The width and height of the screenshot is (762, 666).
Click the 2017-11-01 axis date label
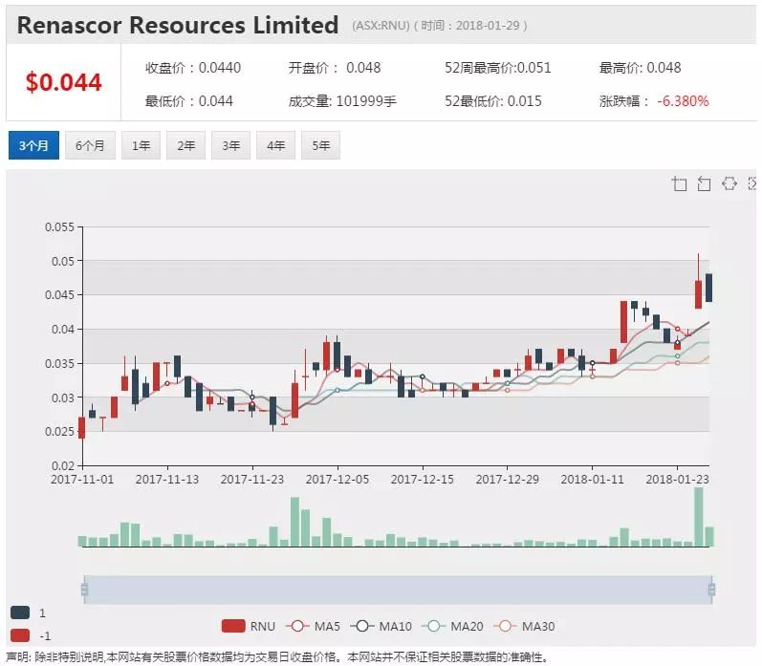(82, 479)
